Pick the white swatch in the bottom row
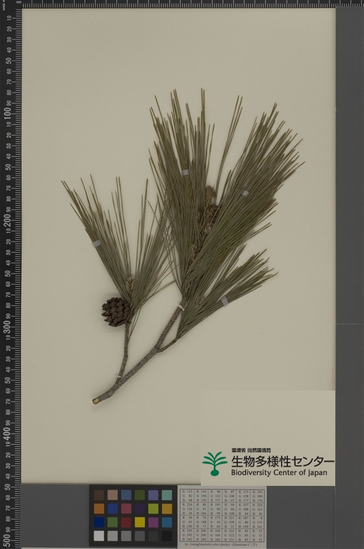The height and width of the screenshot is (549, 364). tap(99, 536)
